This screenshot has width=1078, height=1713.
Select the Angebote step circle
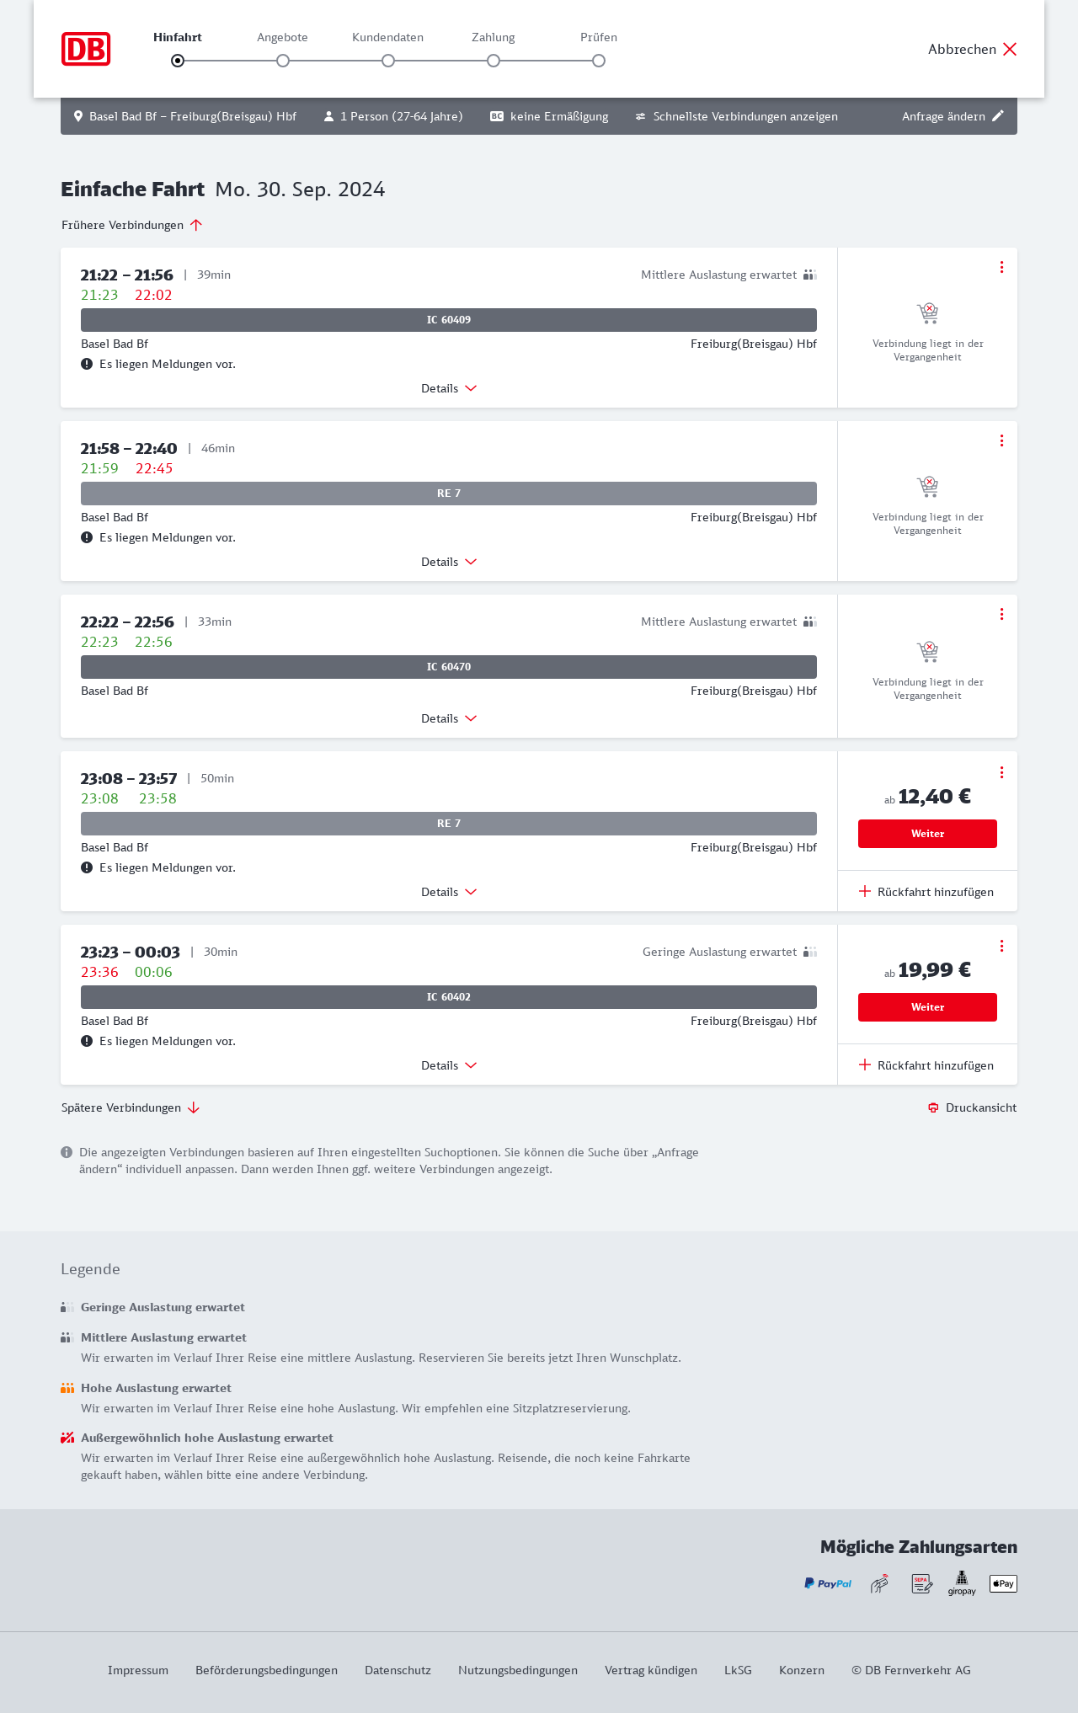click(x=283, y=61)
